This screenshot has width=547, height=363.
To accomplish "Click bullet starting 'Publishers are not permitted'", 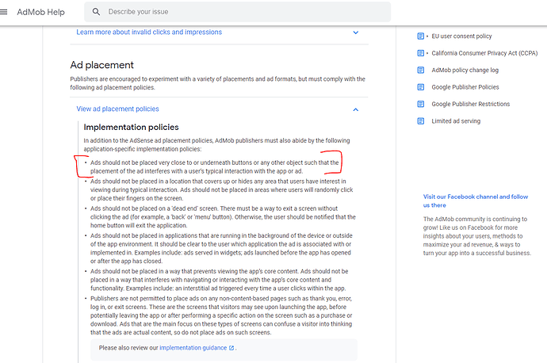I will 221,315.
